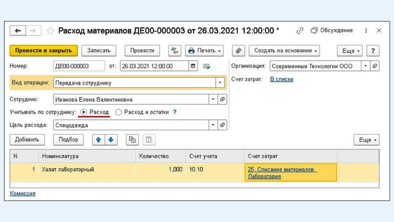The width and height of the screenshot is (394, 222).
Task: Show the Учитывать по сотруднику hint question mark
Action: (x=174, y=112)
